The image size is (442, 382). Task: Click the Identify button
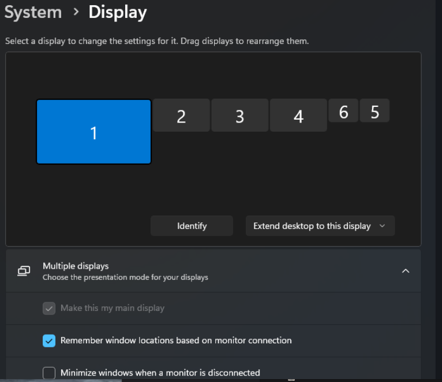[x=192, y=226]
